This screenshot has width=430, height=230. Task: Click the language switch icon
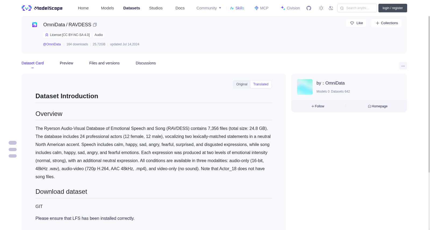331,8
